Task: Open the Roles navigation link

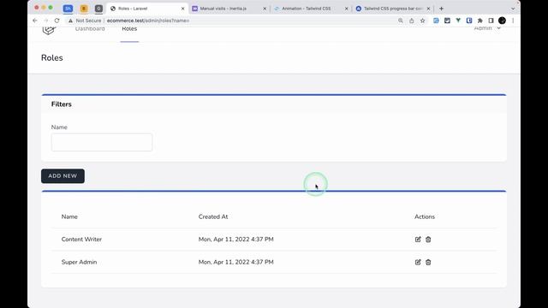Action: [x=129, y=29]
